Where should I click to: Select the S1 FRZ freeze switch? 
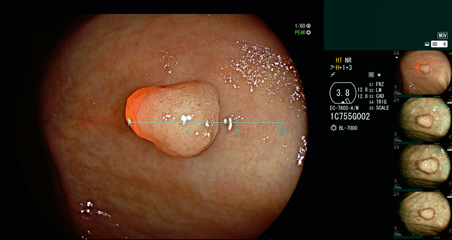click(377, 84)
